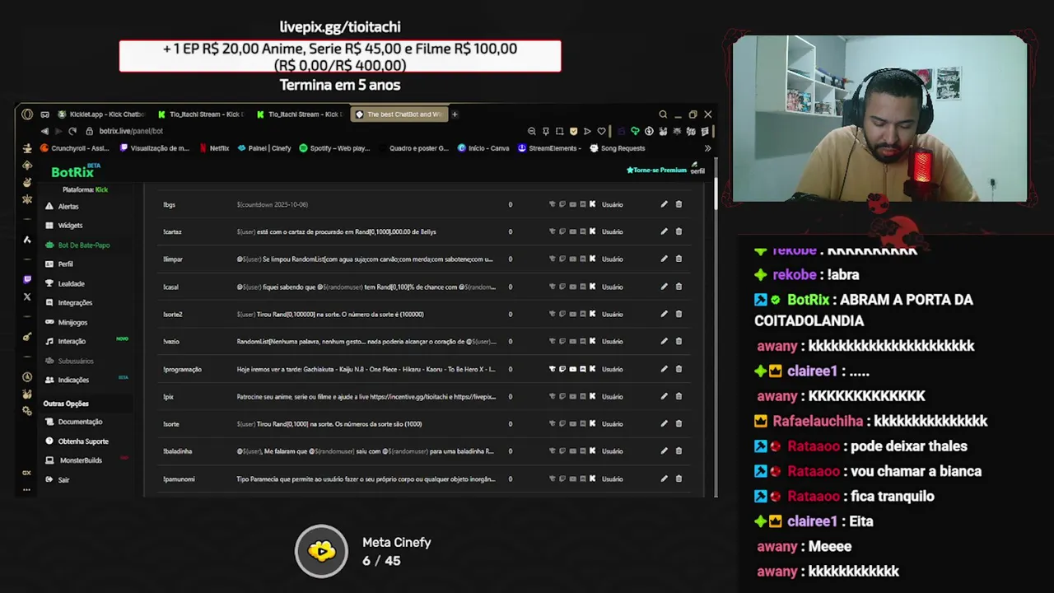Edit the !cartaz command with pencil icon
Viewport: 1054px width, 593px height.
point(664,231)
